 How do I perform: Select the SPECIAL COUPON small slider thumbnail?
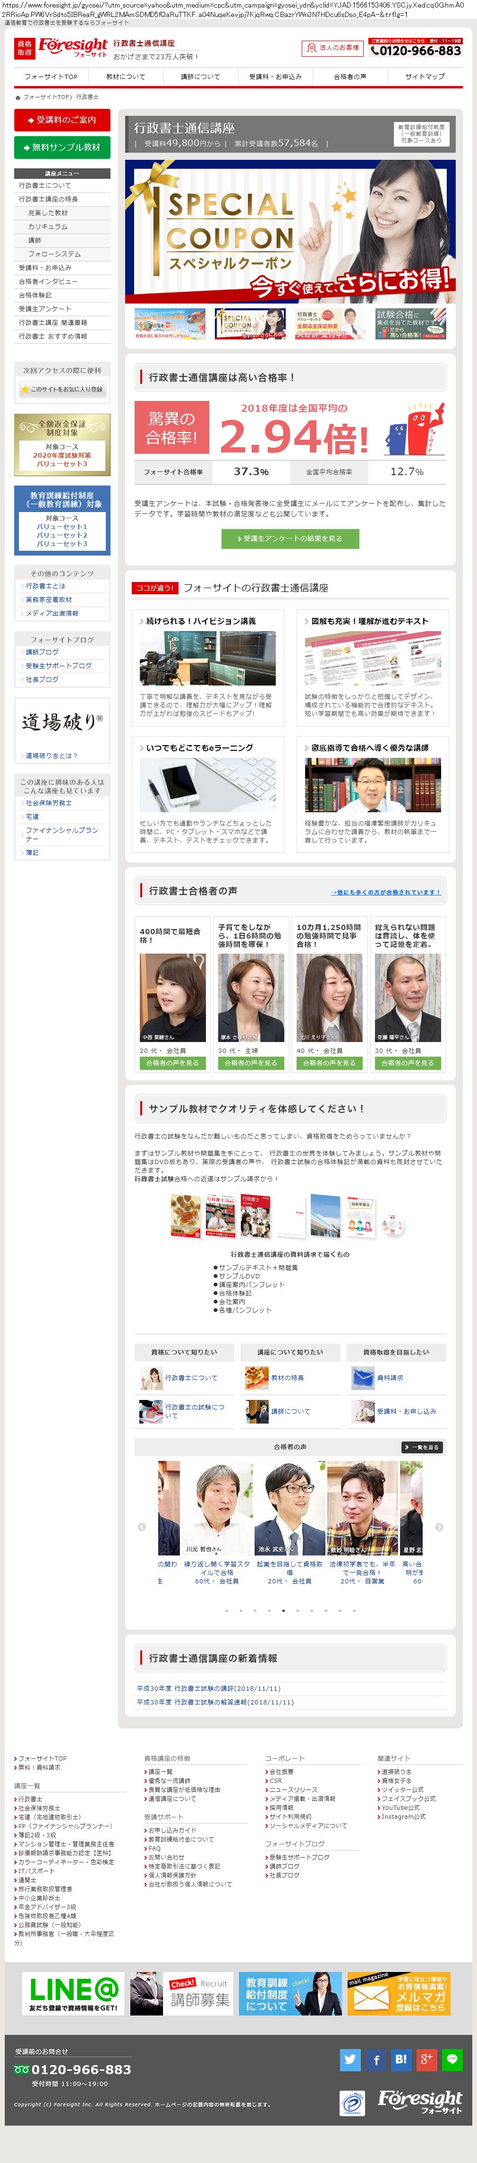coord(250,324)
